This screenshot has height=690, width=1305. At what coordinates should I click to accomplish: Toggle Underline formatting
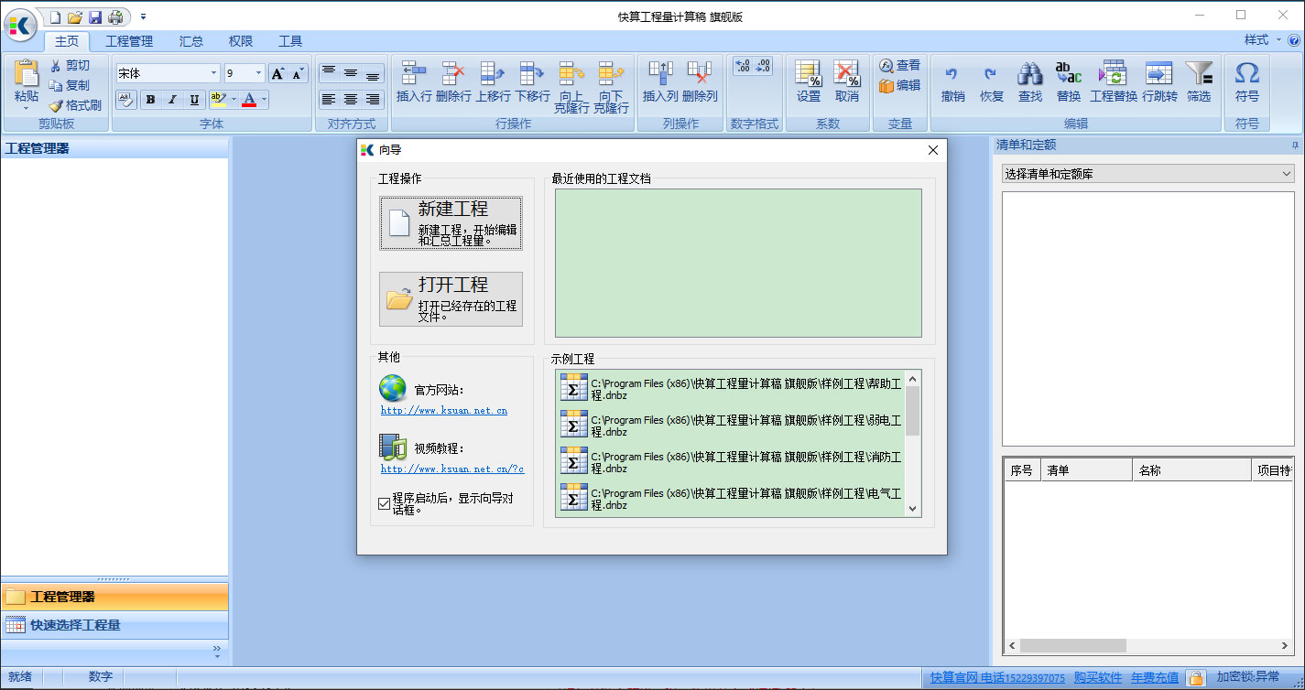pos(194,100)
